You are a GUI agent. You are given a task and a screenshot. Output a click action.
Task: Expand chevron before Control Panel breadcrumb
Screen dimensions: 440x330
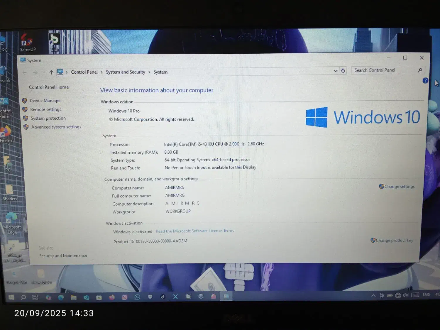point(67,72)
